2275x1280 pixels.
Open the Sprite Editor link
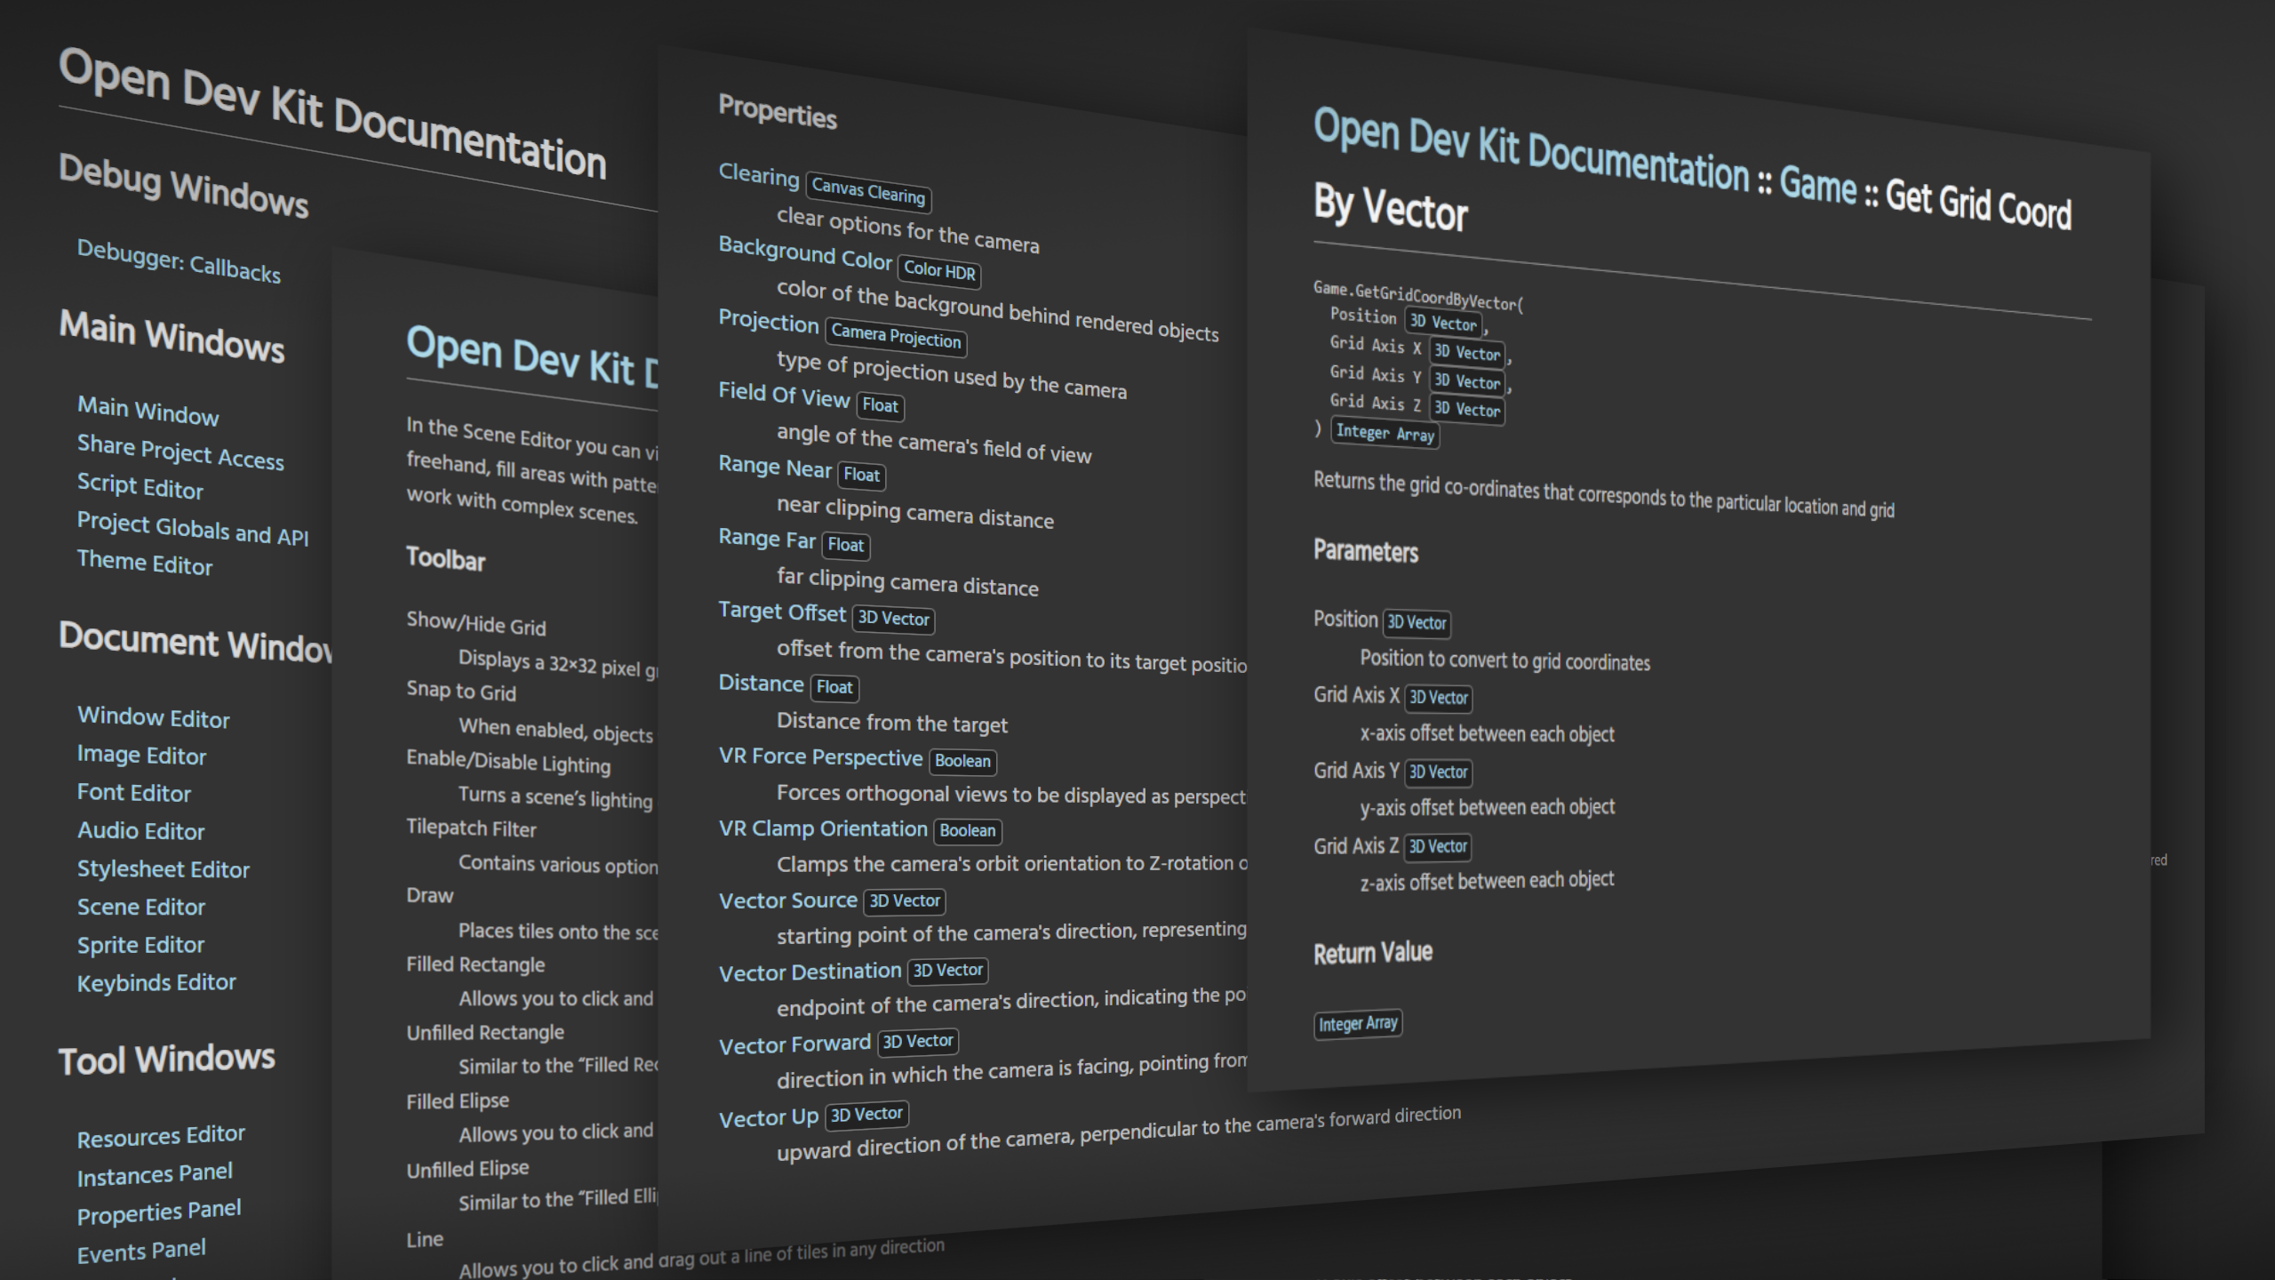[x=141, y=945]
